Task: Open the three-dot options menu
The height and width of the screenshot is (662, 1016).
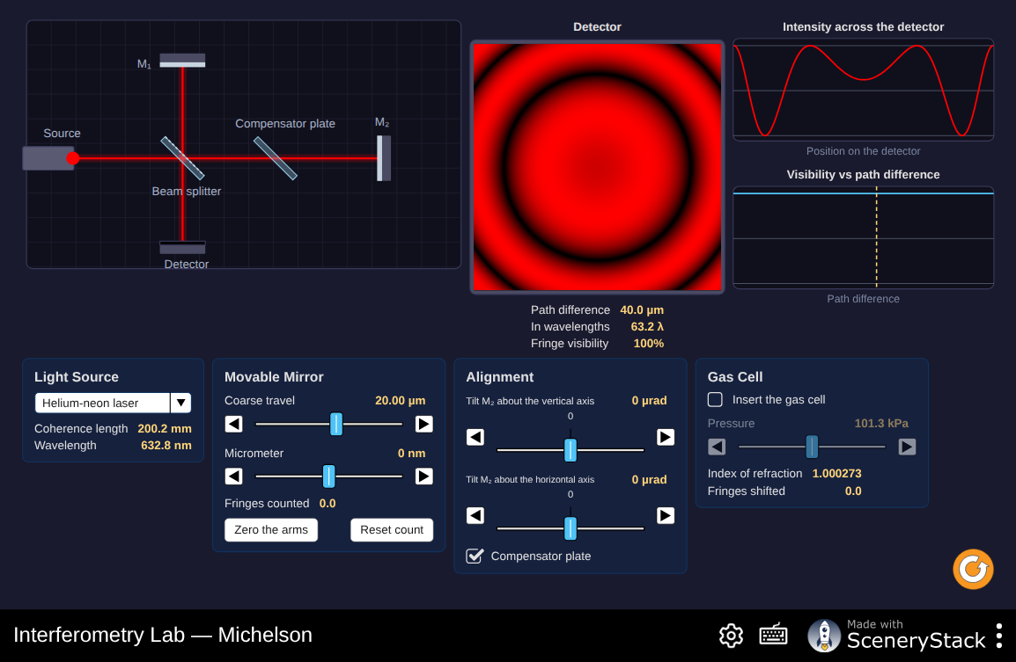Action: (x=999, y=636)
